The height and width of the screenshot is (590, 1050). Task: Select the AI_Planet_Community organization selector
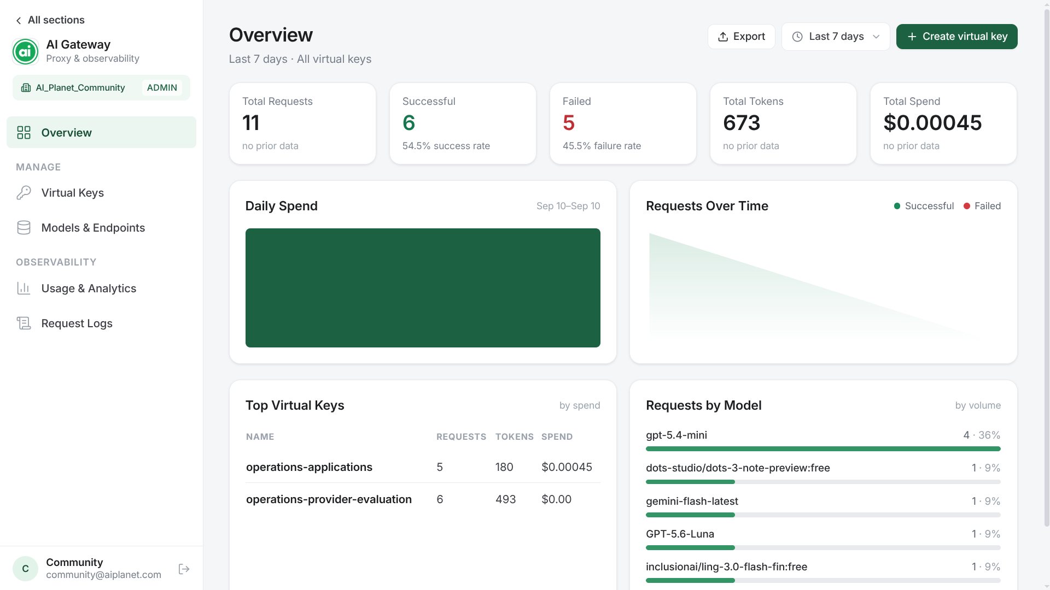pos(101,87)
